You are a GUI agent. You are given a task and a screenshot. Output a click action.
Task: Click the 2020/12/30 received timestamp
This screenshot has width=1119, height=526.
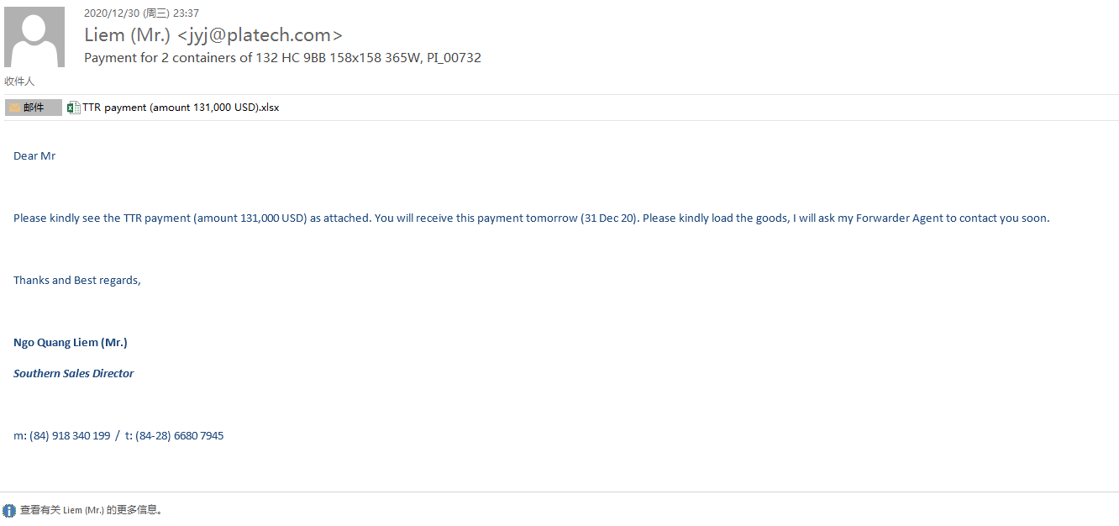click(141, 13)
